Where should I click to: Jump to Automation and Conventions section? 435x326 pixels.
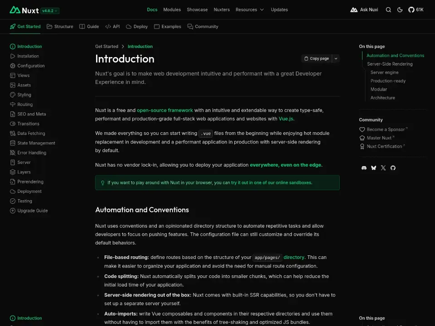tap(395, 55)
